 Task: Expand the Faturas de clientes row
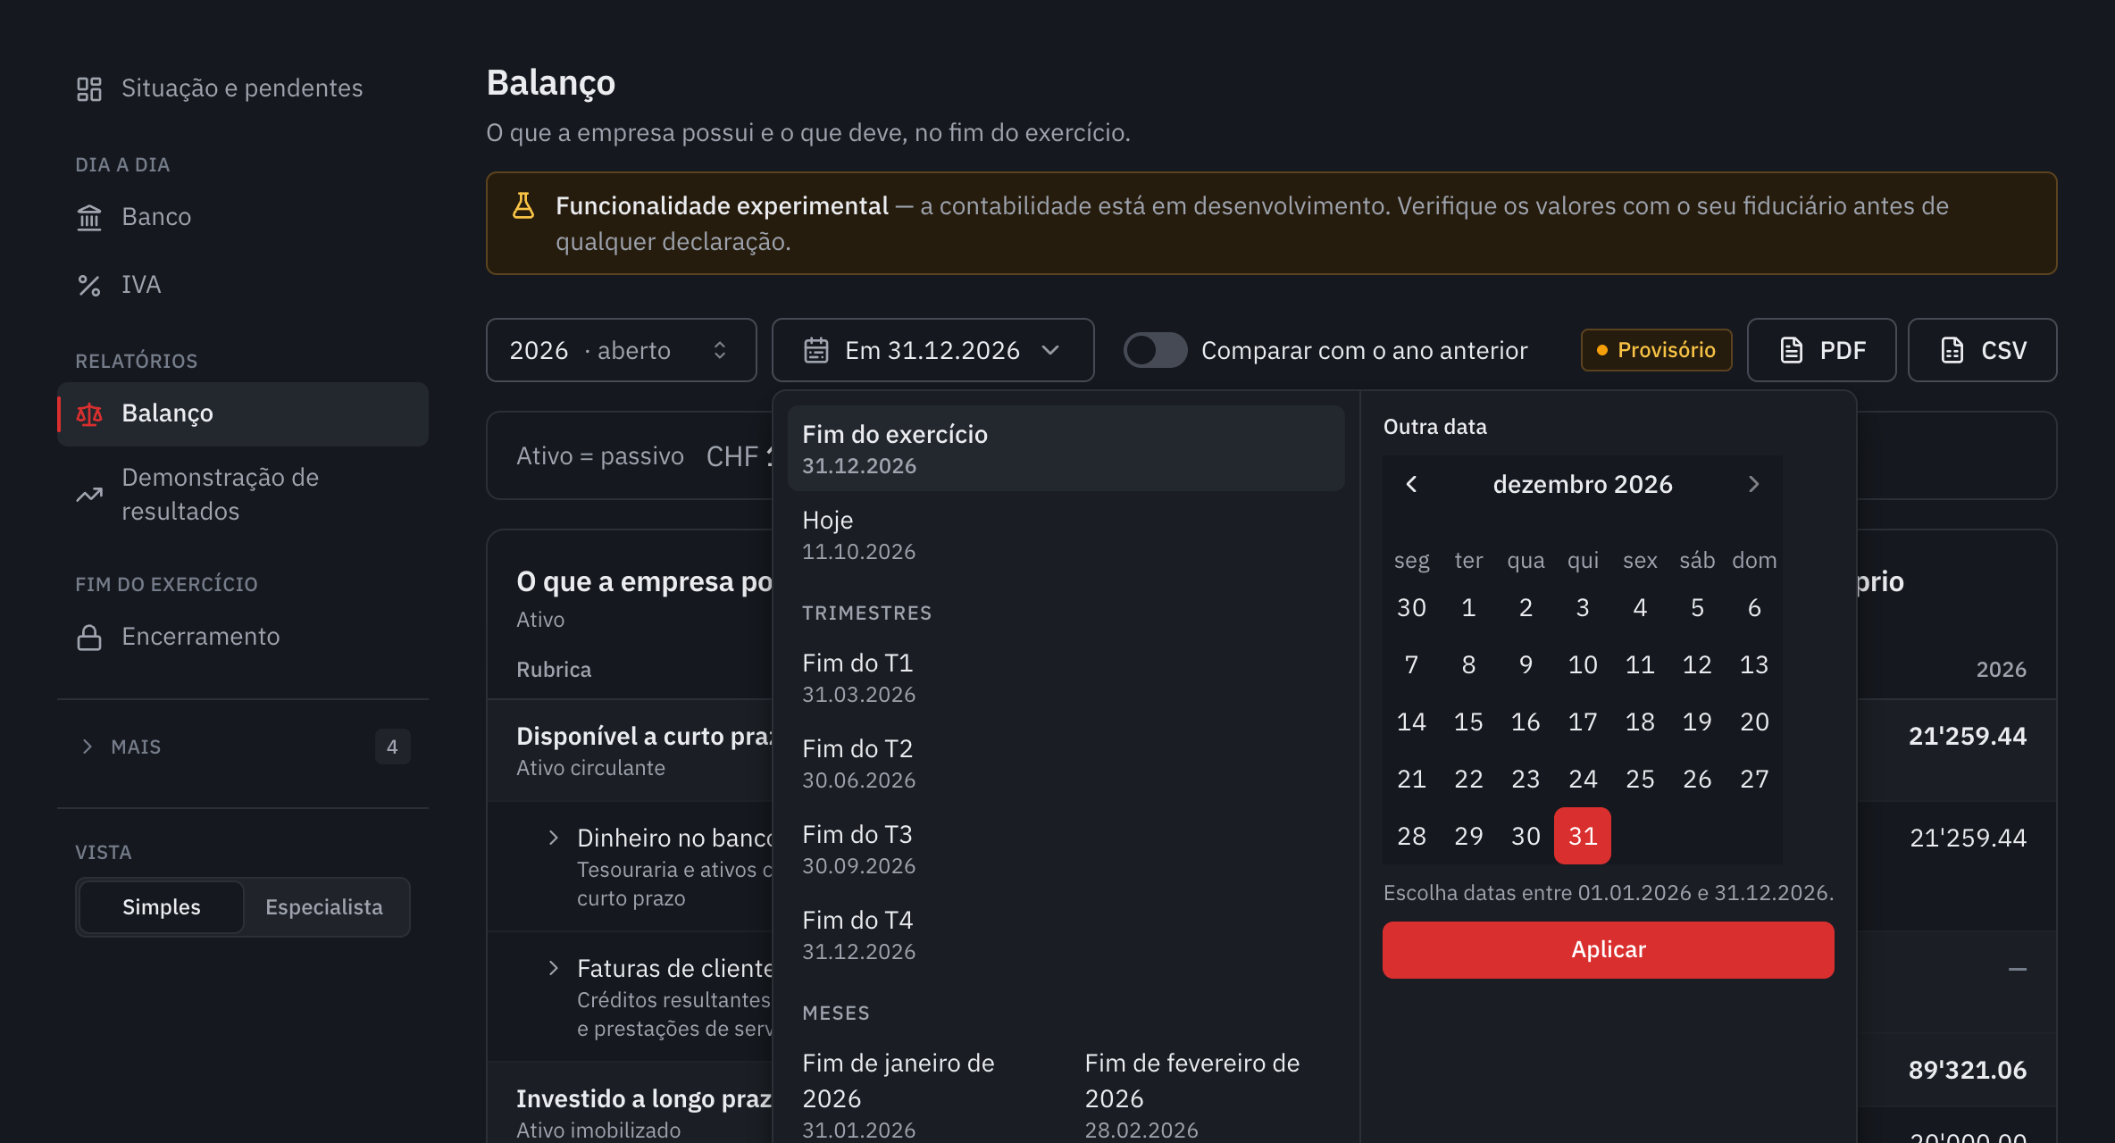tap(554, 968)
